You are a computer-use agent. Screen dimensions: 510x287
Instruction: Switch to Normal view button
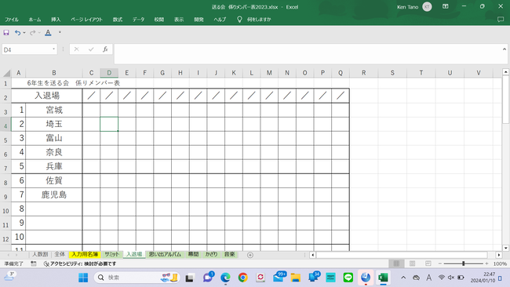pos(396,263)
